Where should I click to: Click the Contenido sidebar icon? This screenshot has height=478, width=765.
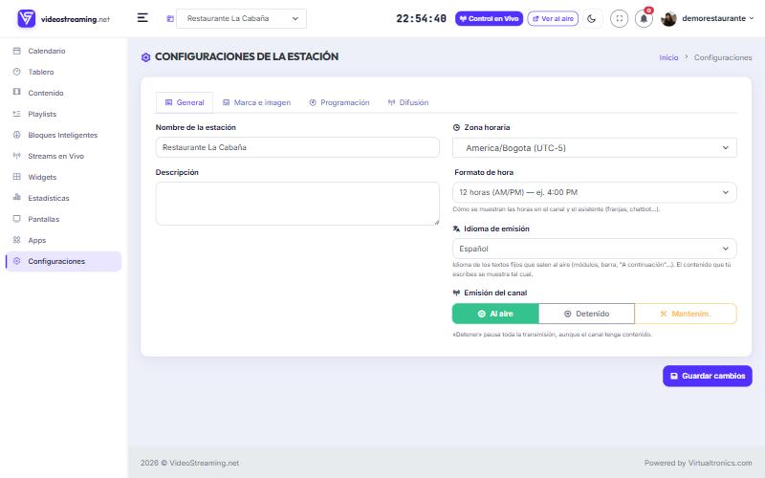click(16, 92)
